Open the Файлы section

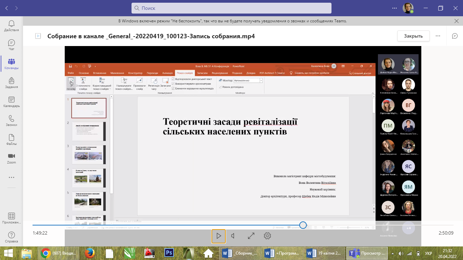(x=11, y=139)
